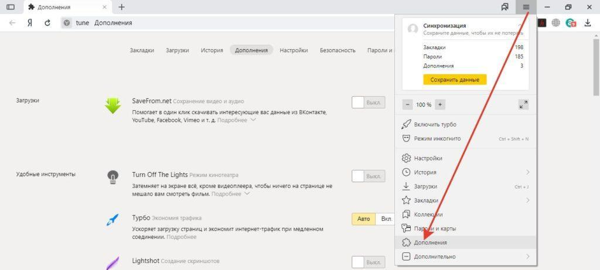Switch to the Загрузки tab
This screenshot has width=600, height=270.
(x=177, y=50)
